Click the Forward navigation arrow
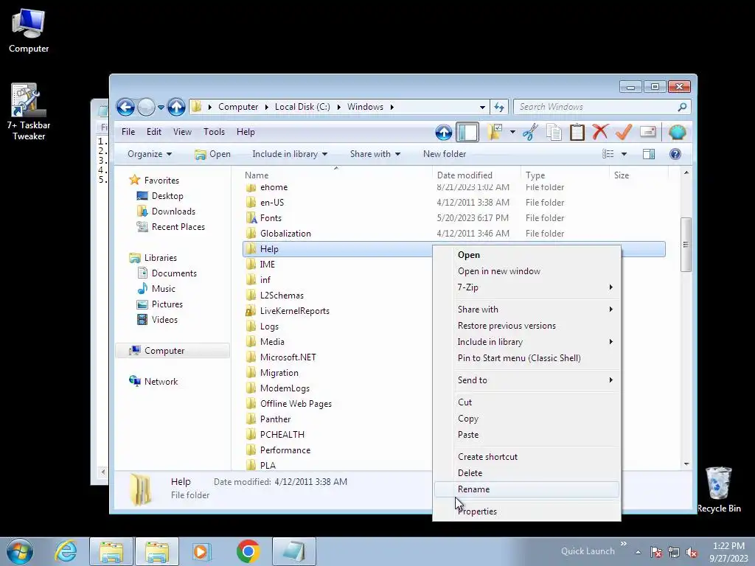Viewport: 755px width, 566px height. click(x=146, y=107)
